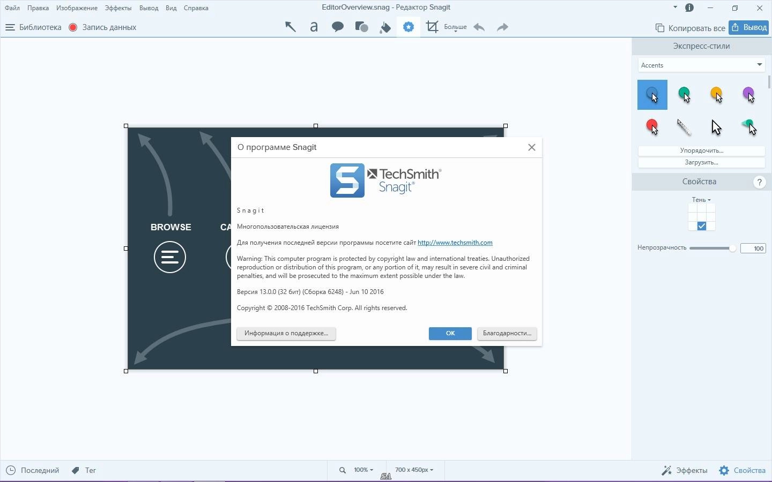772x482 pixels.
Task: Open the Library hamburger menu
Action: click(10, 27)
